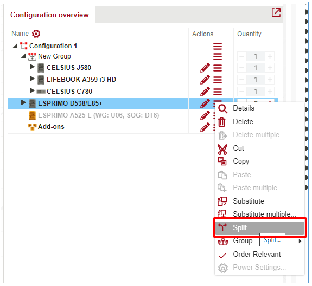The width and height of the screenshot is (312, 286).
Task: Click the edit pencil for CELSIUS J580
Action: tap(205, 68)
